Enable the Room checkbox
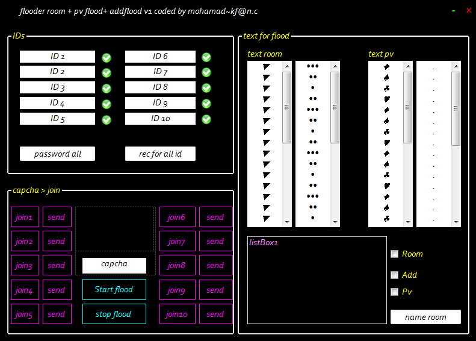Screen dimensions: 476x341 [x=394, y=254]
